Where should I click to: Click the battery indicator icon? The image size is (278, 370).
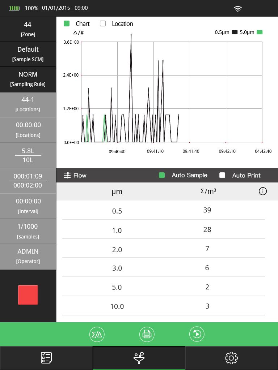14,8
